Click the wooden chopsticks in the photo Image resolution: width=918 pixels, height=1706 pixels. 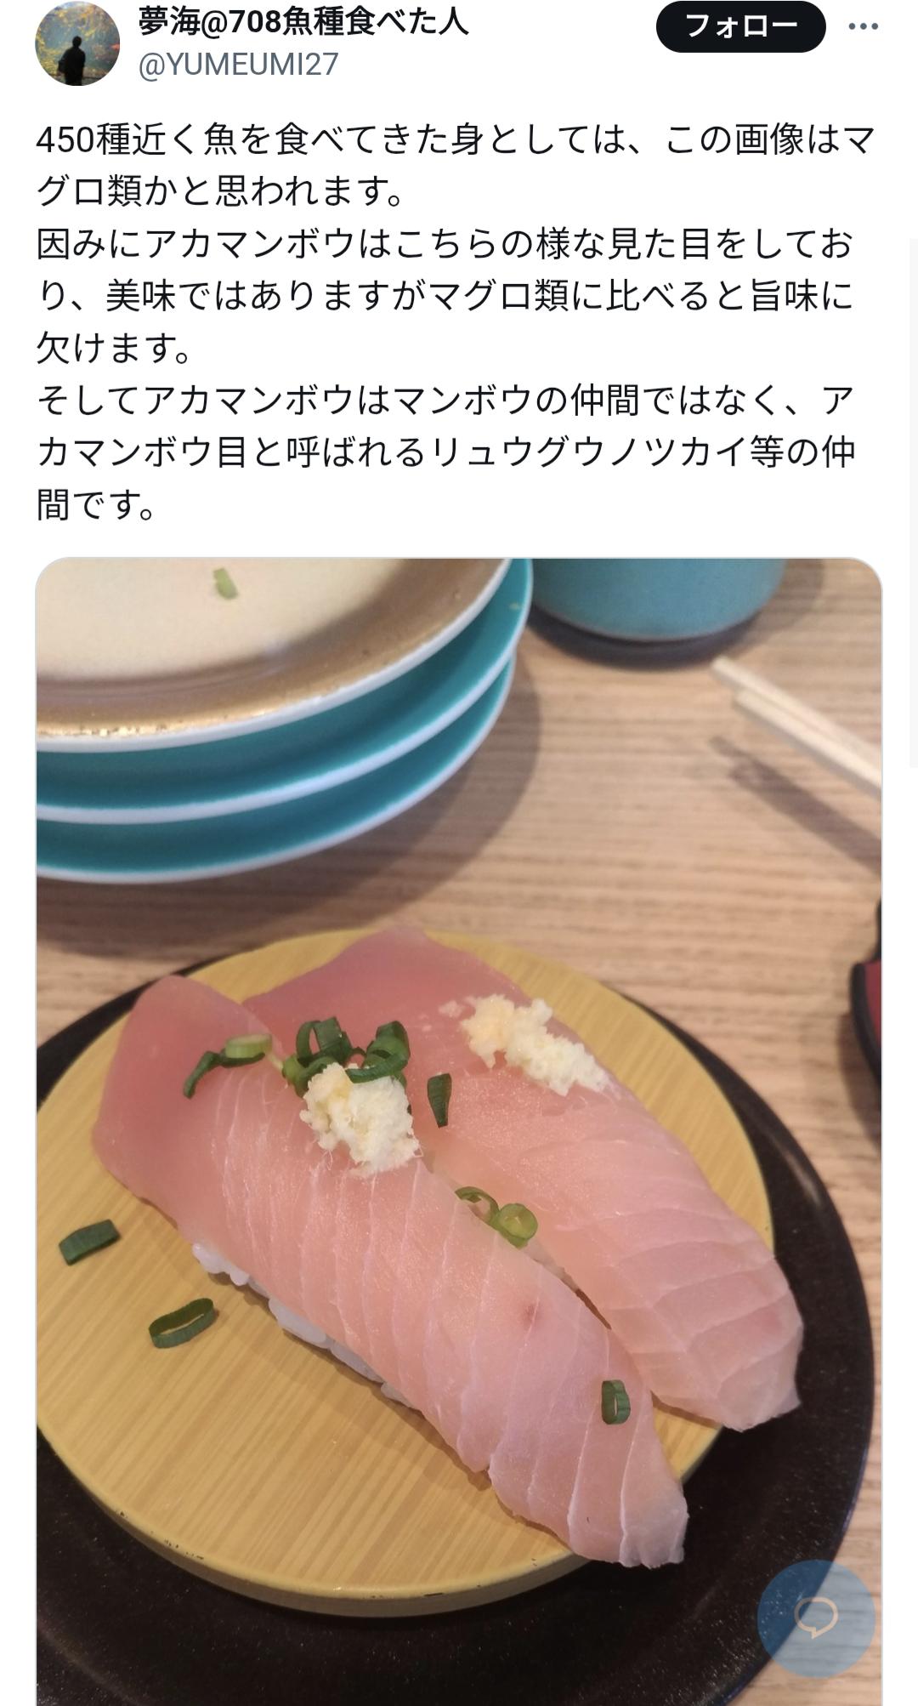click(x=796, y=723)
